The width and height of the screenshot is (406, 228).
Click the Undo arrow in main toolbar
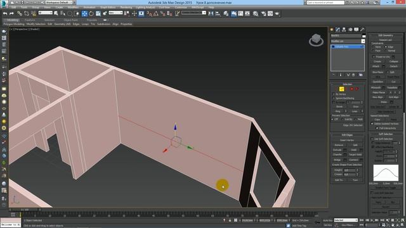(x=5, y=14)
